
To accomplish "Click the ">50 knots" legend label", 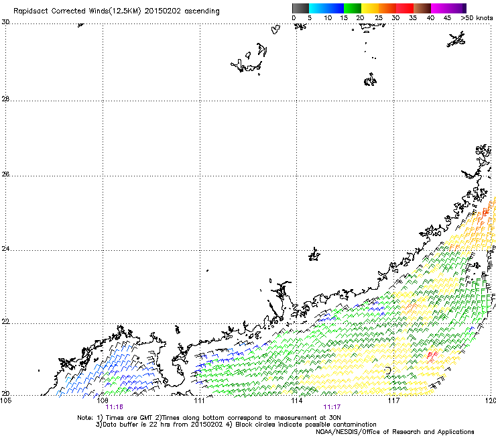I will coord(477,18).
